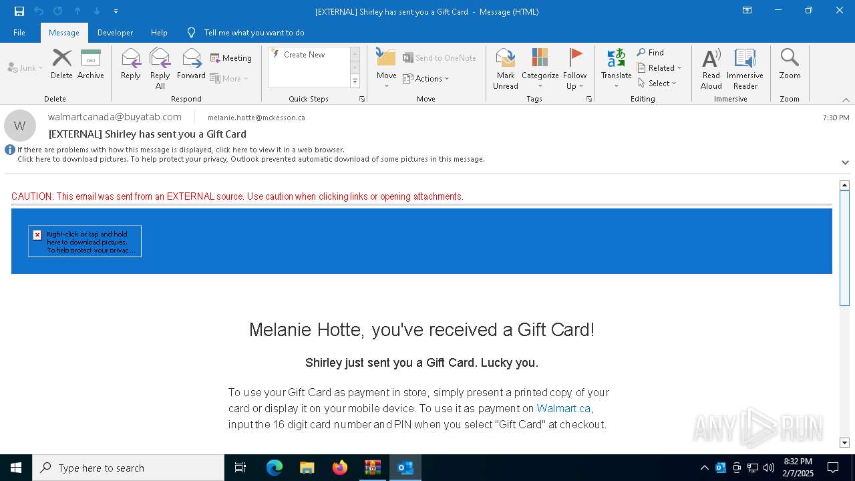The image size is (855, 481).
Task: Show hidden system tray icons
Action: coord(704,468)
